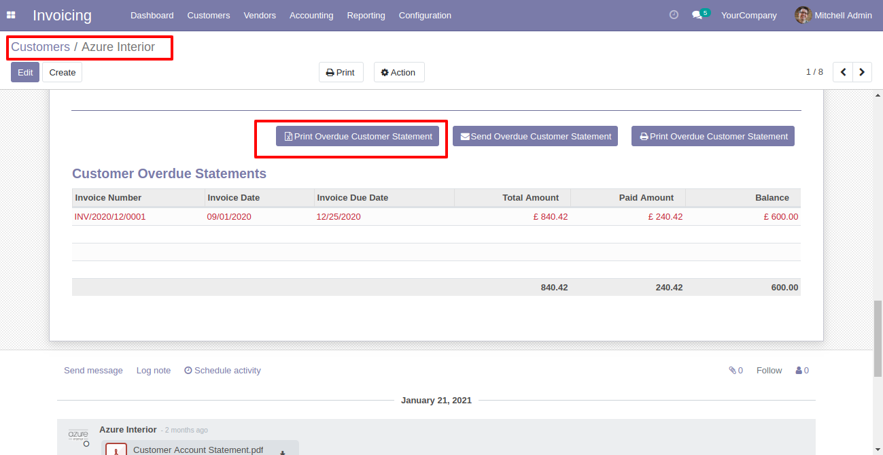Click the Create button
Screen dimensions: 883x455
tap(63, 72)
